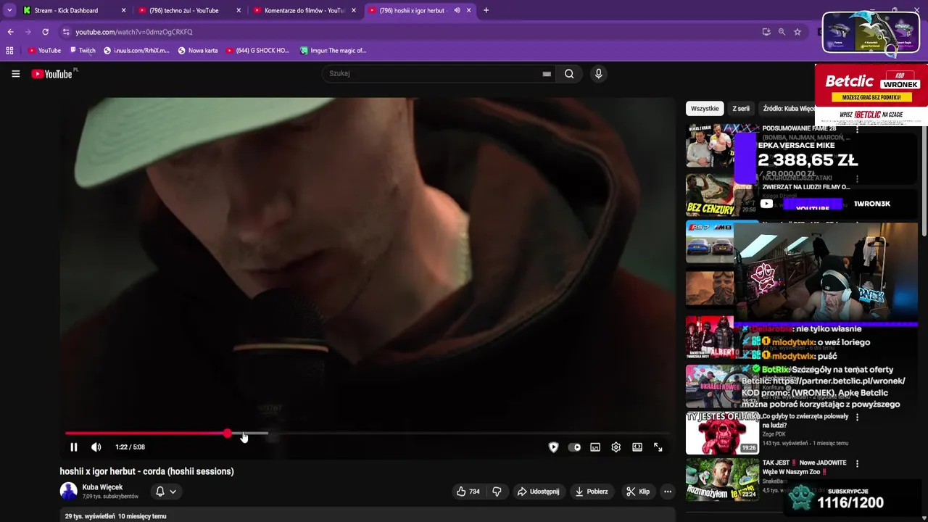Open the on-screen keyboard icon in search
This screenshot has width=928, height=522.
[x=547, y=73]
